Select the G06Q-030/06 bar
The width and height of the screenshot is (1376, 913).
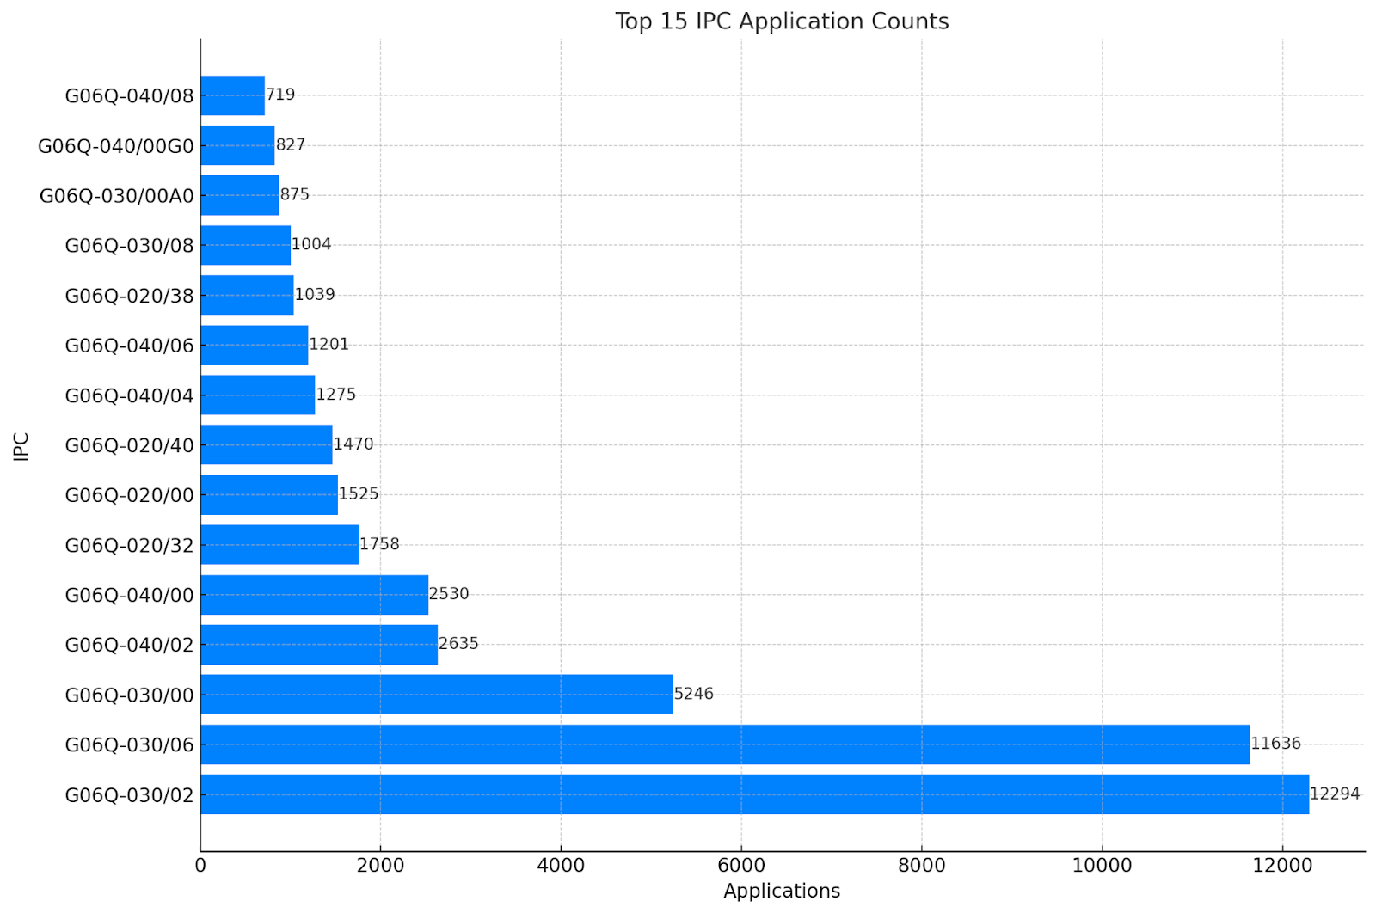[725, 744]
